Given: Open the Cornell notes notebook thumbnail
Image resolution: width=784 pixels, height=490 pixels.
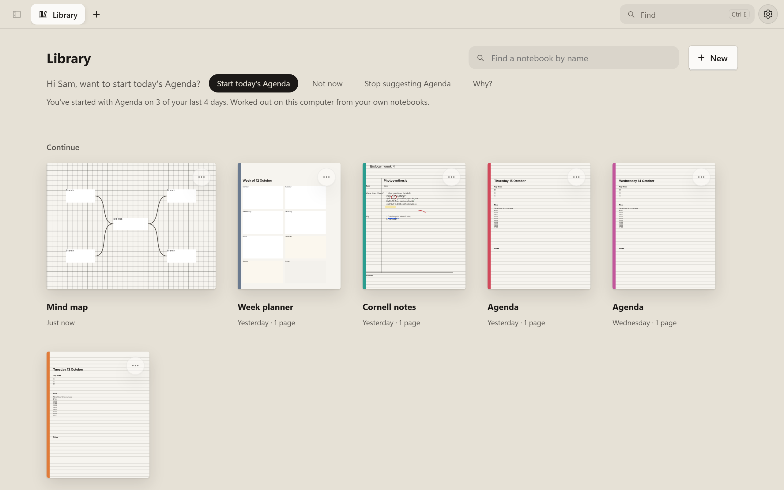Looking at the screenshot, I should [414, 226].
